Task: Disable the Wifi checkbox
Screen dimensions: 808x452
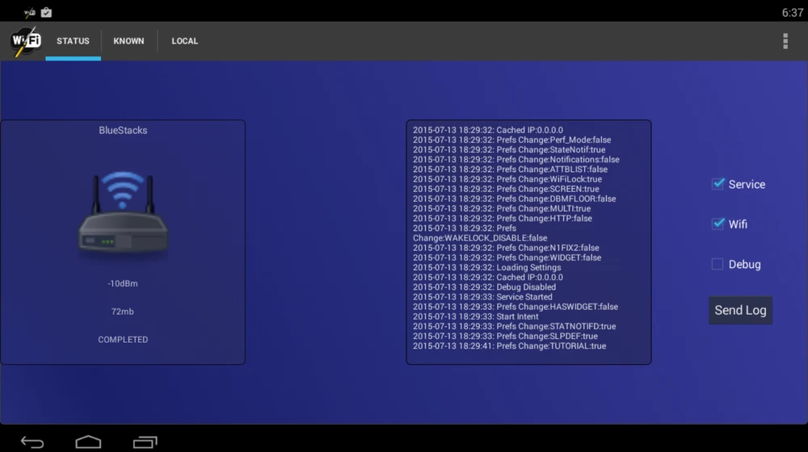Action: [x=718, y=224]
